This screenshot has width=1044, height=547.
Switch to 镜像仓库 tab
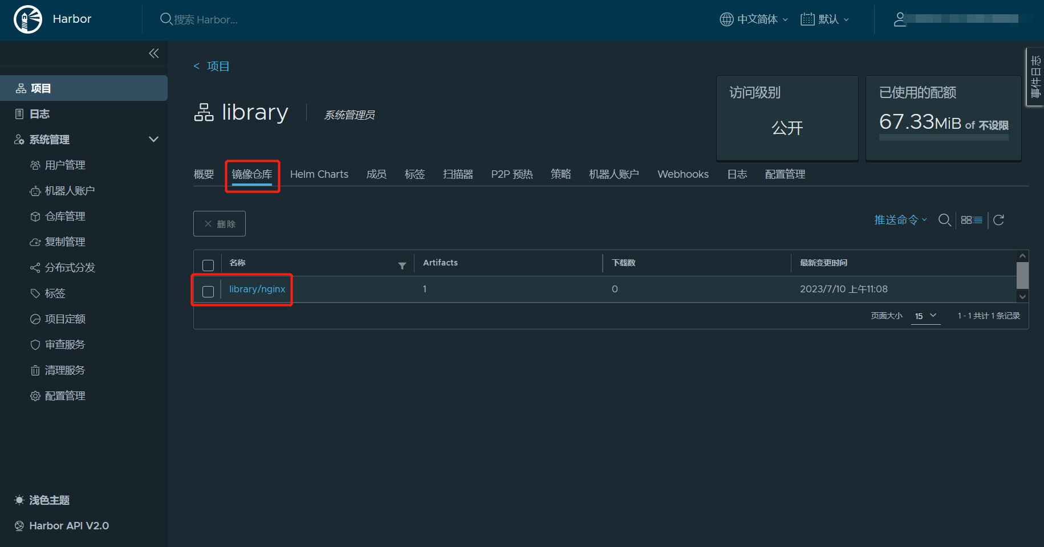point(252,174)
